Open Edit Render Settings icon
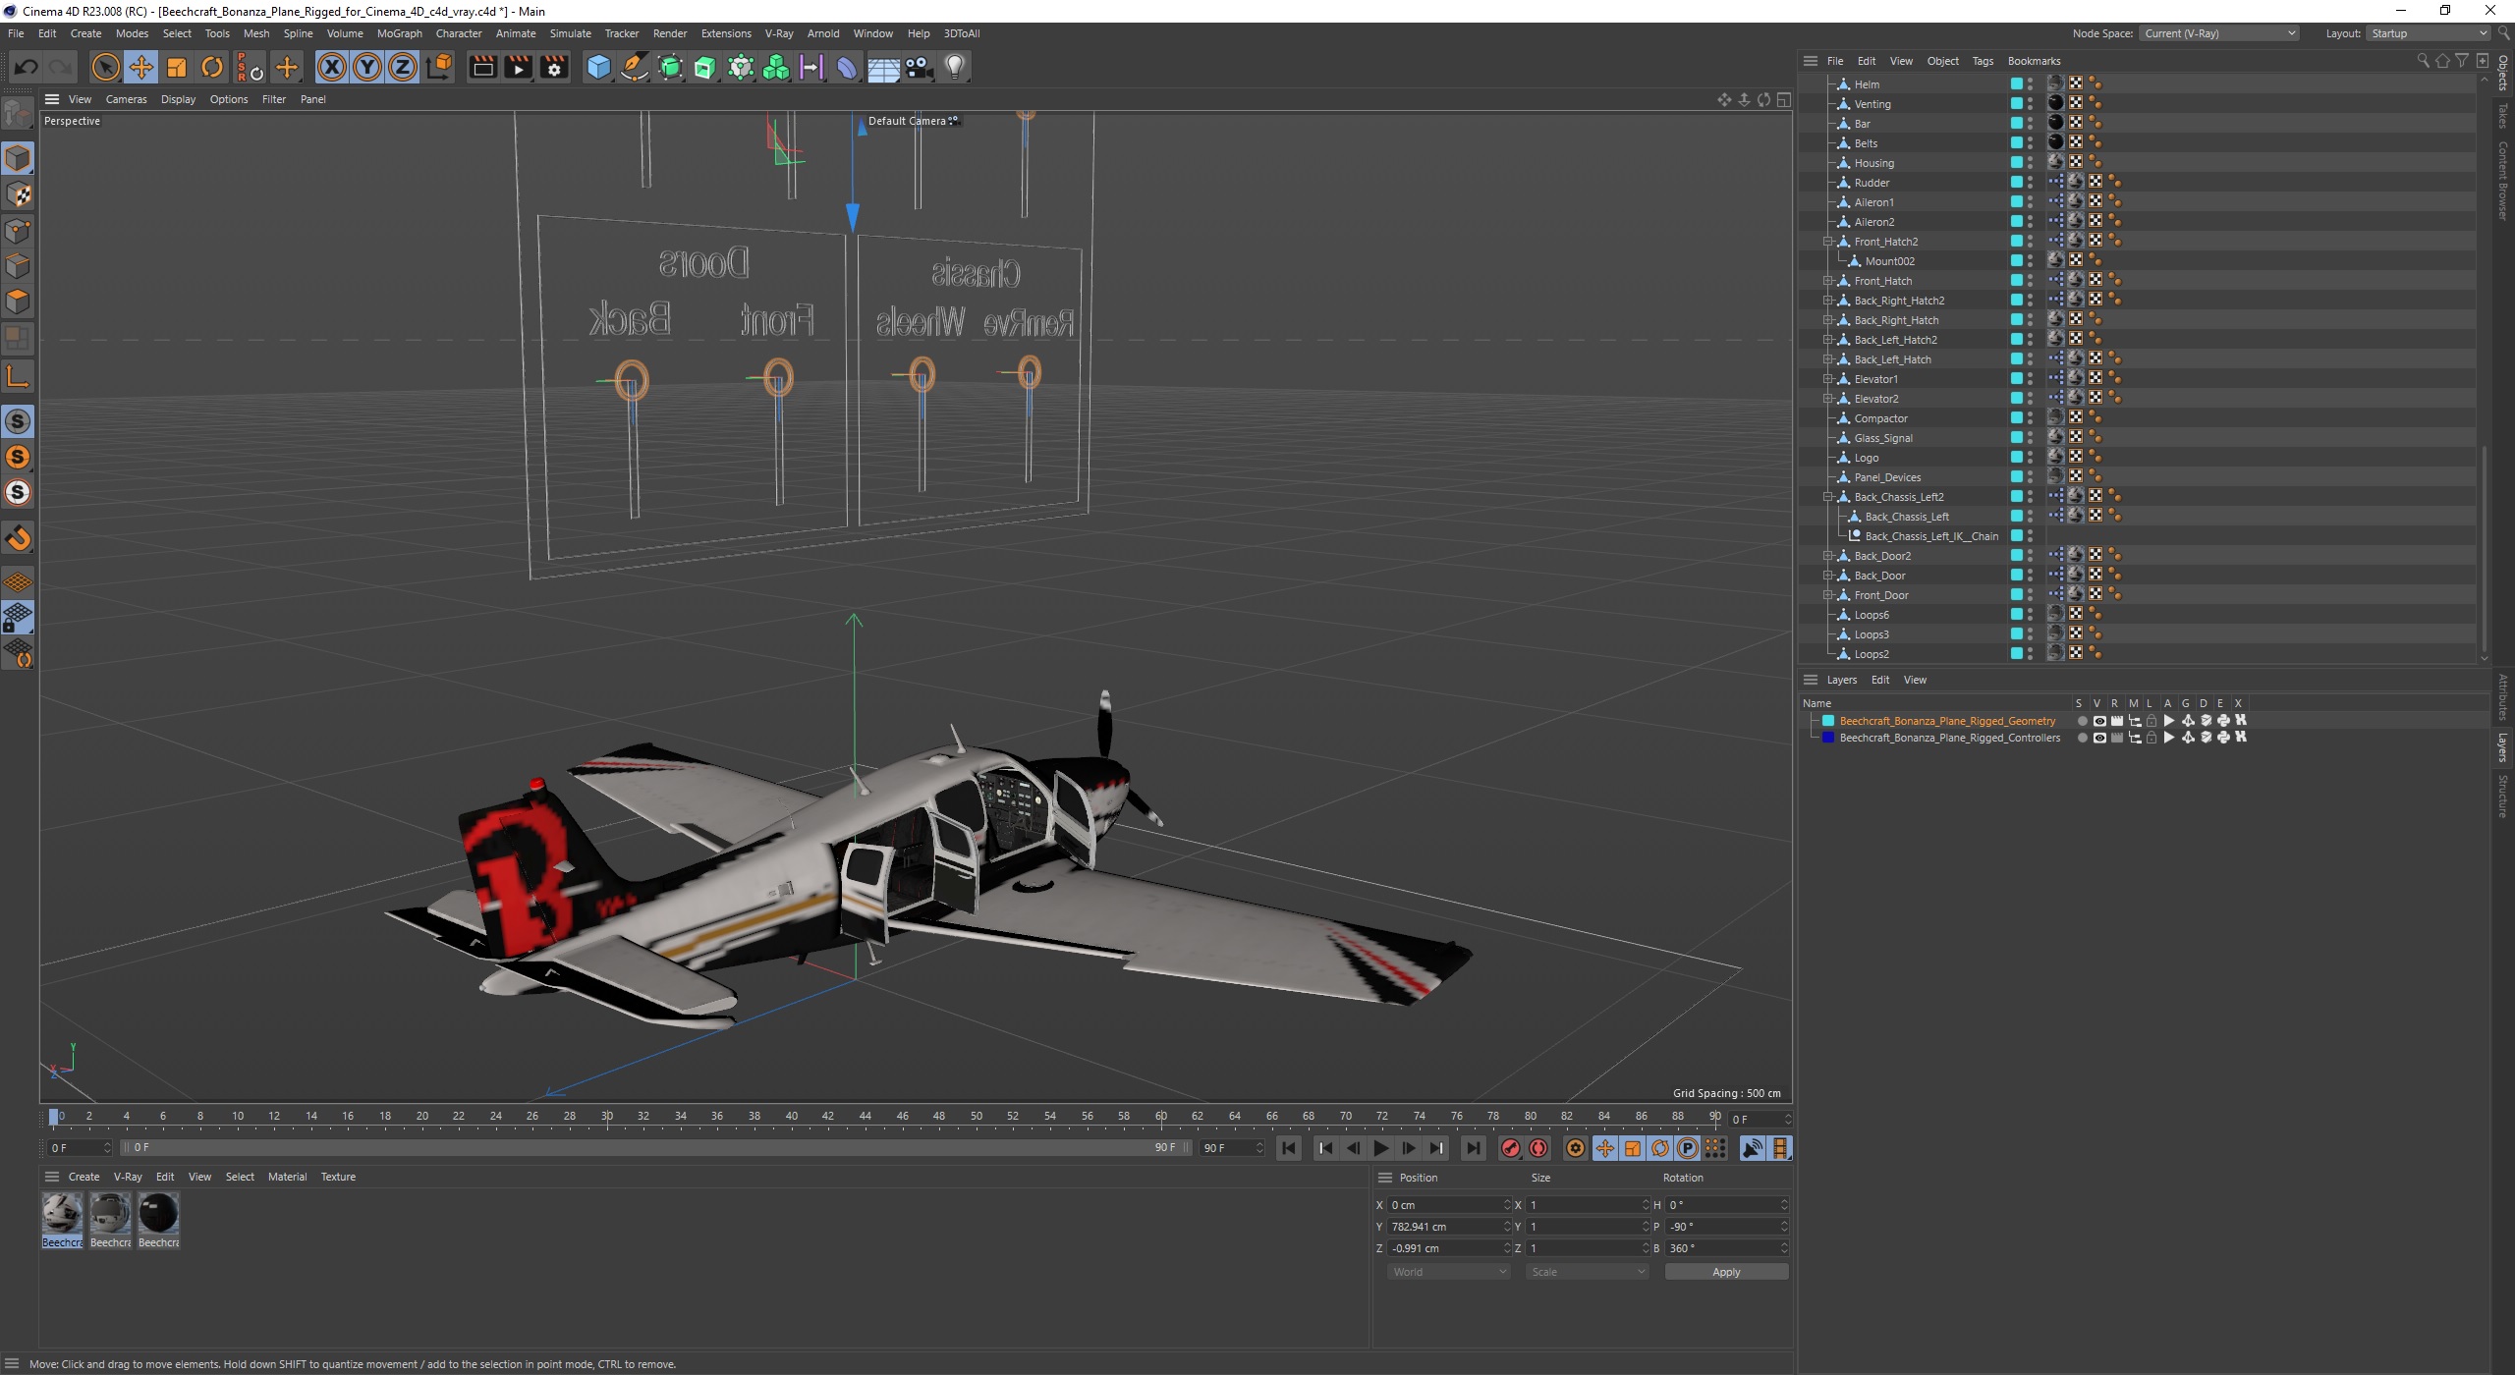The width and height of the screenshot is (2515, 1375). pos(554,67)
